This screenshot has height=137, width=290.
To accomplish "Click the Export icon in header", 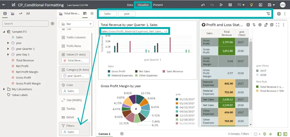I will (x=261, y=5).
